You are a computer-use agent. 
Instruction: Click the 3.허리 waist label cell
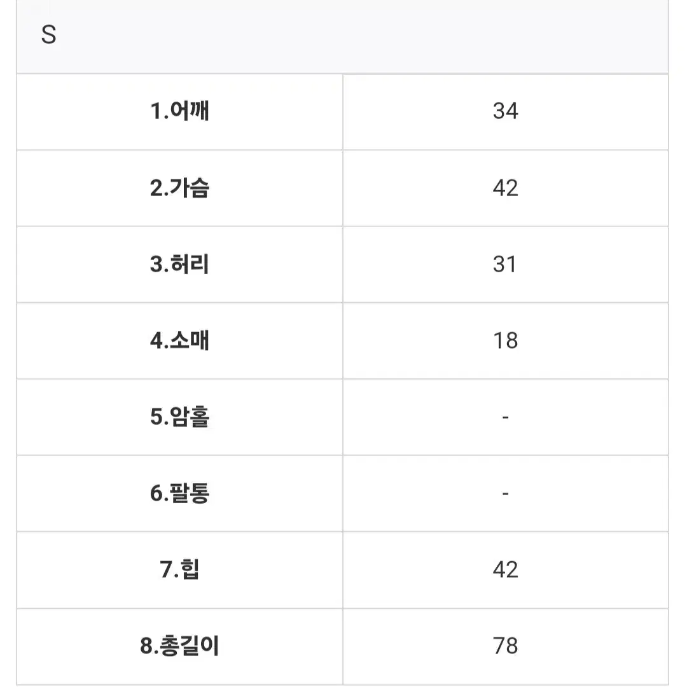(x=179, y=265)
